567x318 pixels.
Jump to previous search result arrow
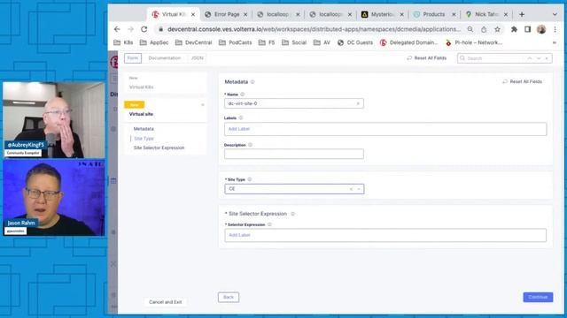click(x=530, y=58)
